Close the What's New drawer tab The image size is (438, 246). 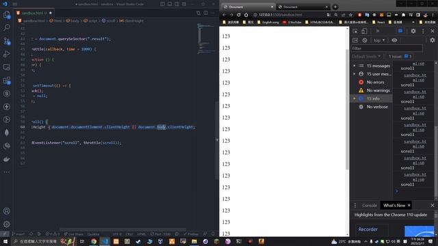(409, 205)
